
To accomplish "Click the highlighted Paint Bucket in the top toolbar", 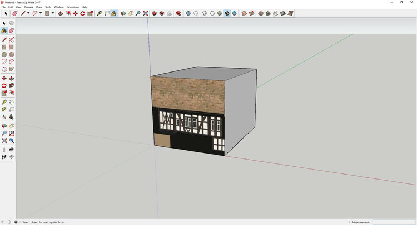I will [114, 13].
